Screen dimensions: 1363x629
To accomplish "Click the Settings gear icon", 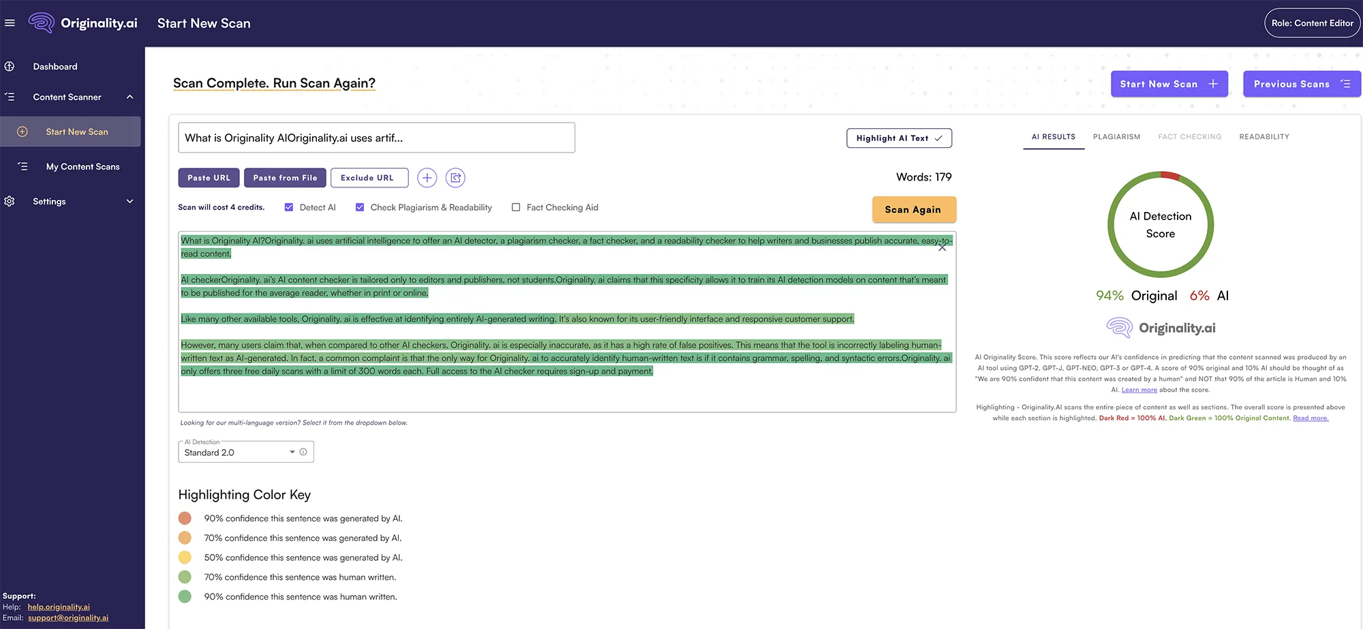I will pyautogui.click(x=10, y=201).
